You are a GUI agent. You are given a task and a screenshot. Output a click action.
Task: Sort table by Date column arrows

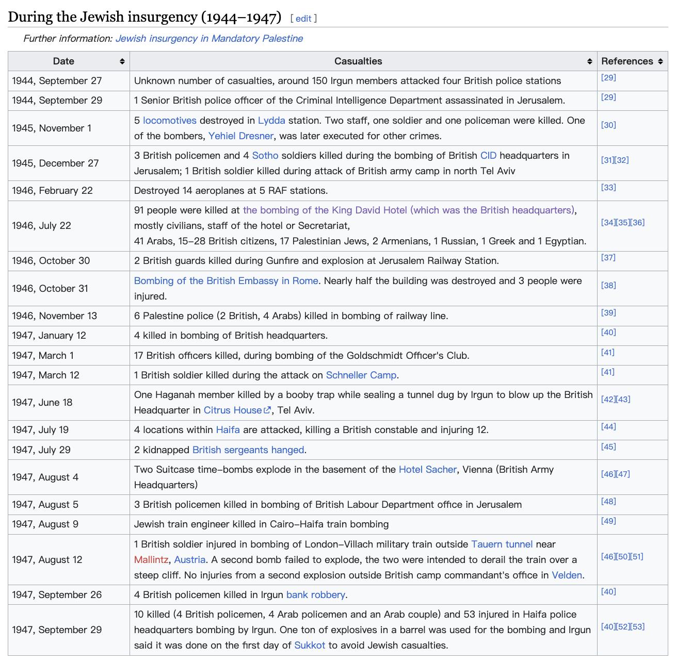pos(122,61)
